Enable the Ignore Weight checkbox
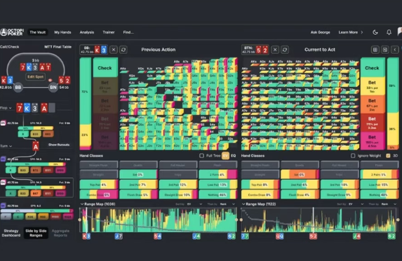The image size is (402, 261). coord(353,156)
